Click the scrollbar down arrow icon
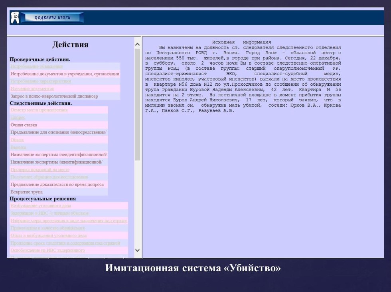 click(x=137, y=250)
